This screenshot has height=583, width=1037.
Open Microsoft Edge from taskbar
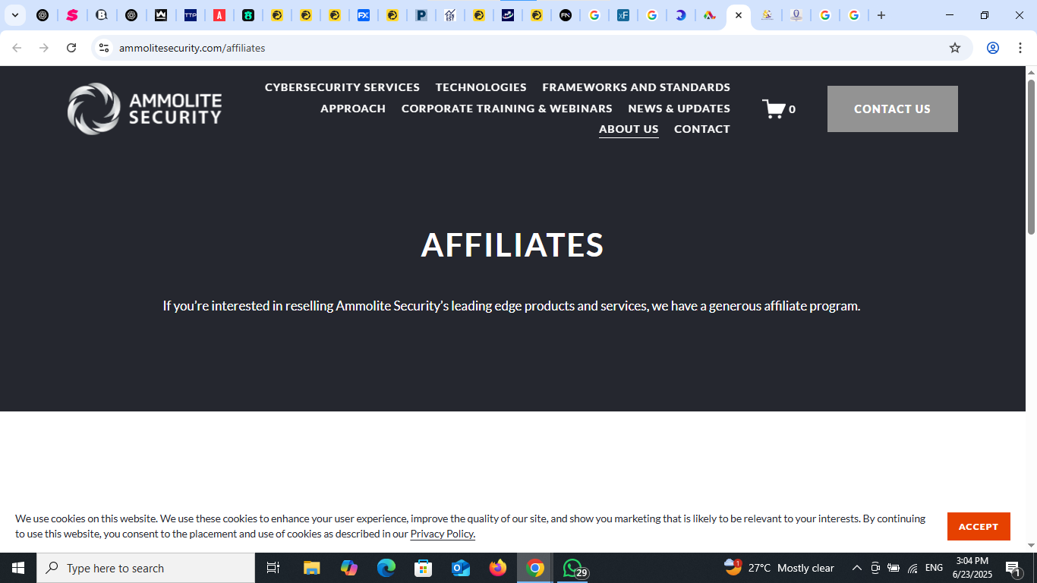click(386, 568)
